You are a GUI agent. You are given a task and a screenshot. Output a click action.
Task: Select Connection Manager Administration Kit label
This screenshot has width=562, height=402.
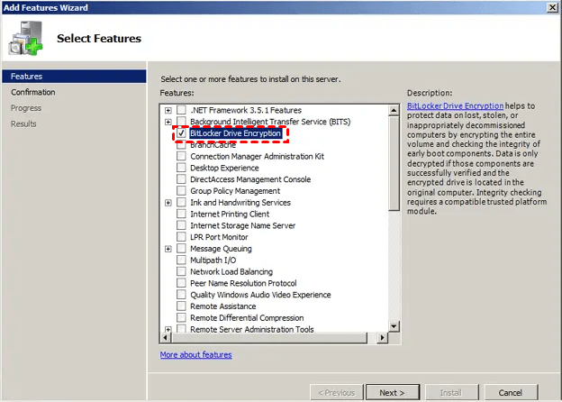tap(257, 156)
